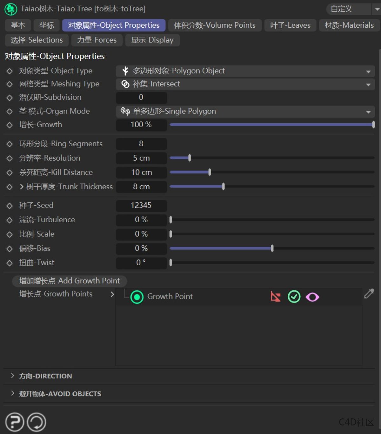This screenshot has height=434, width=381.
Task: Click the red falloff icon on Growth Point
Action: point(275,297)
